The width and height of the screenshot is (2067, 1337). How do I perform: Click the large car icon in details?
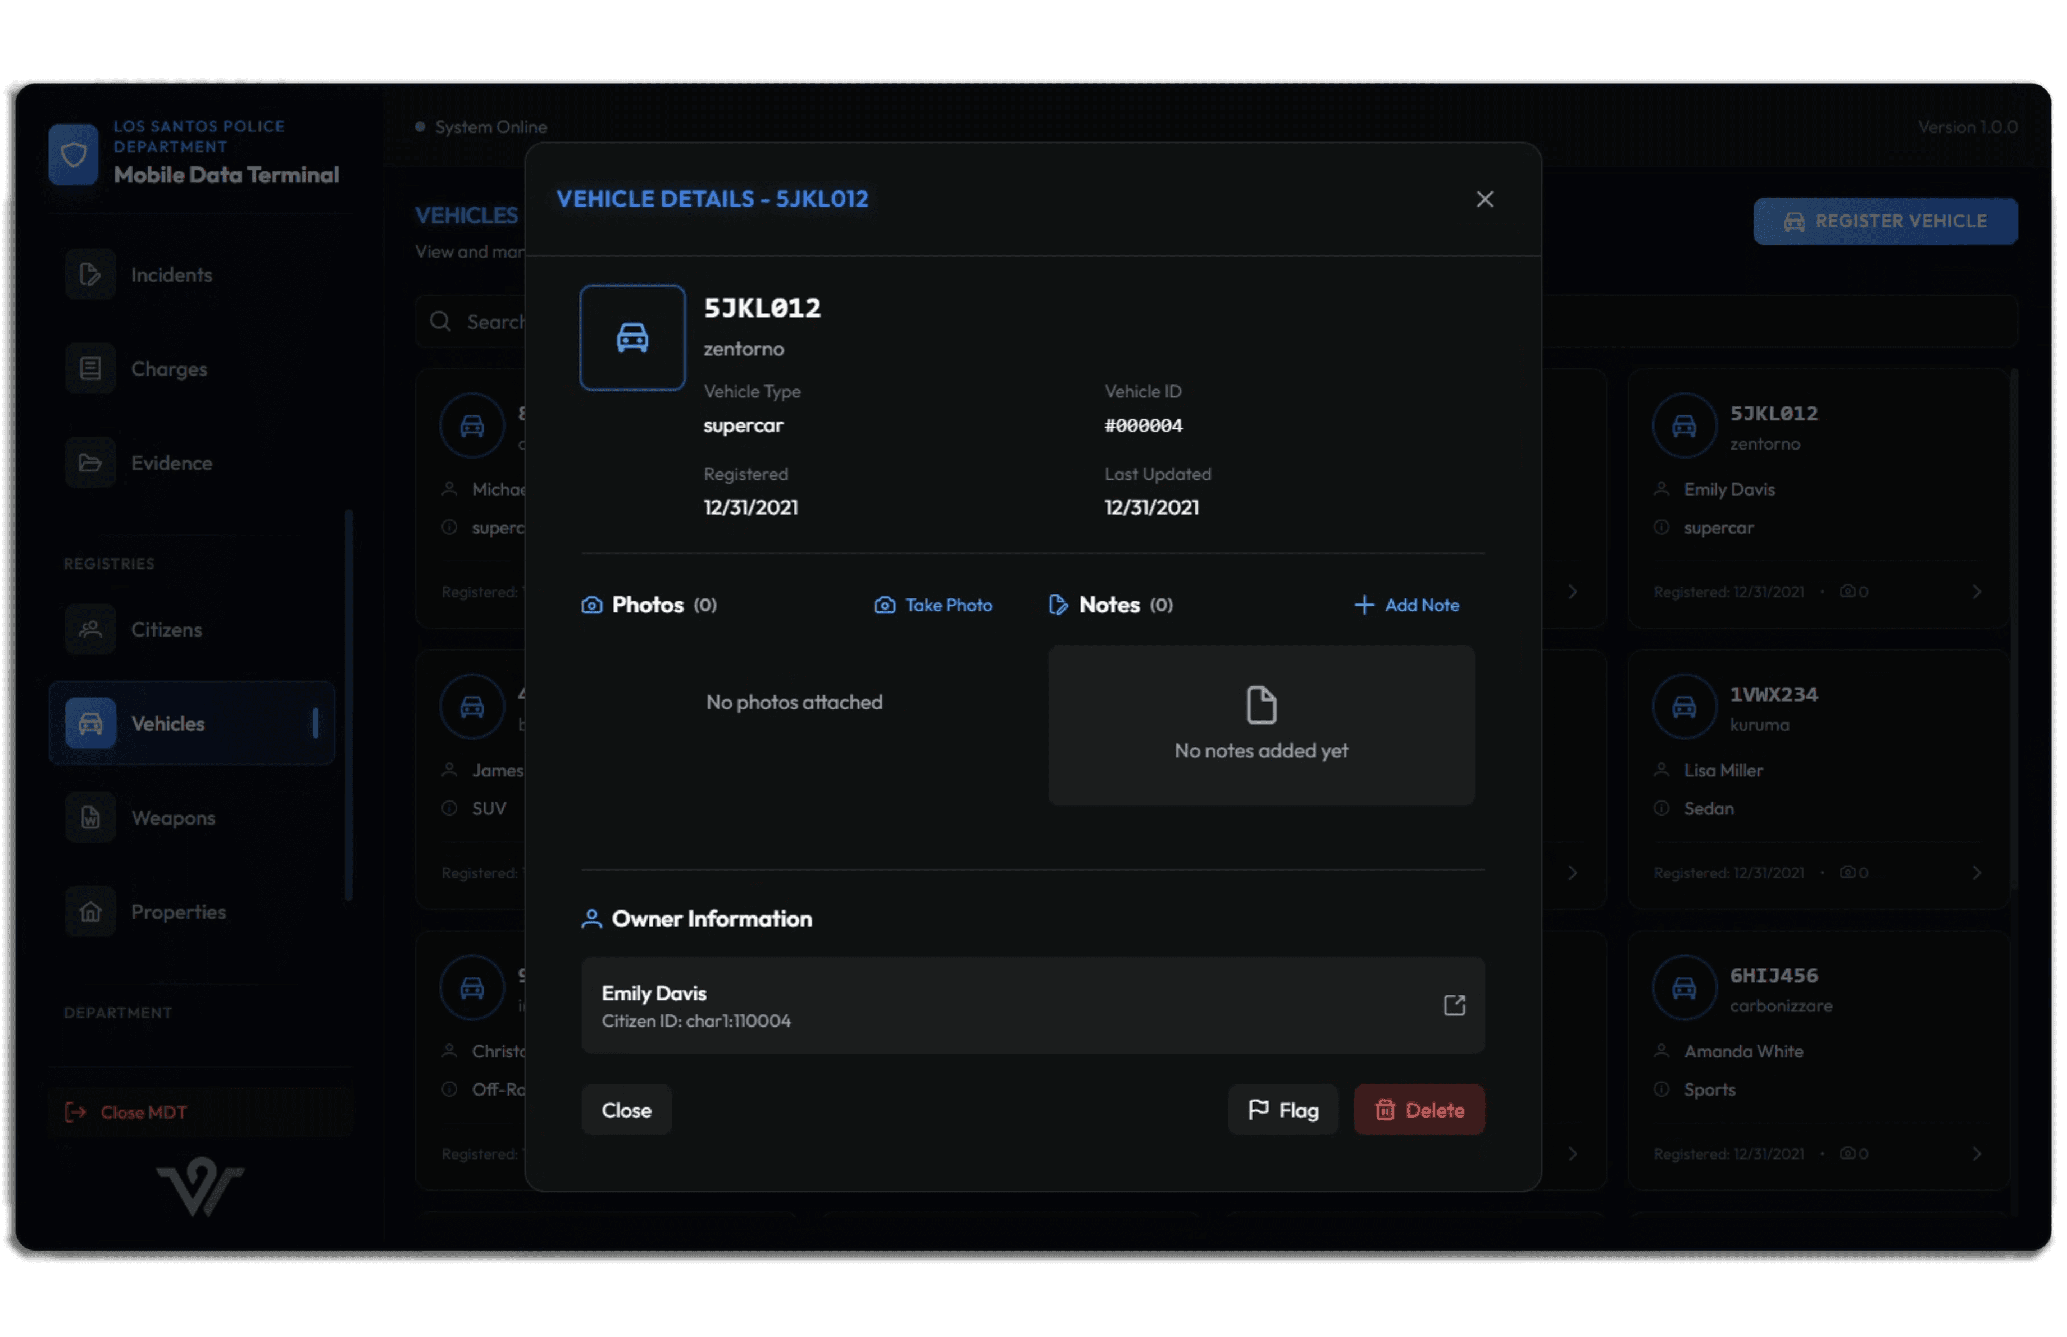(x=632, y=337)
